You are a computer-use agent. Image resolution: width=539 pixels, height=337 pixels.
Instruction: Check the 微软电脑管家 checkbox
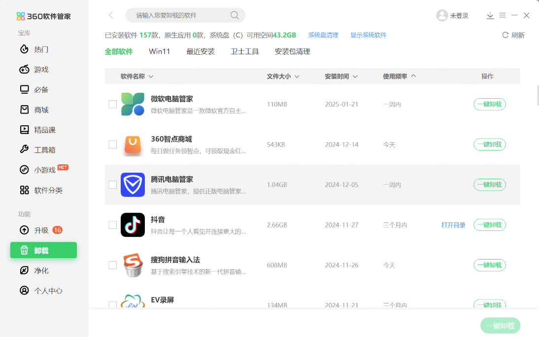pos(113,104)
